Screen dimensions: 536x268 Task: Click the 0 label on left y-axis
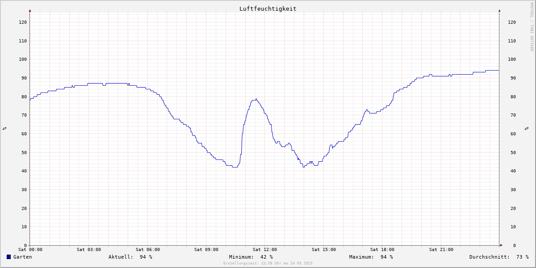[x=25, y=245]
